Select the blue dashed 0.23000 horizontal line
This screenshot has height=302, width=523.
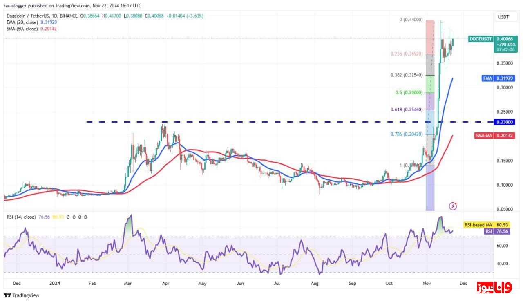click(x=245, y=122)
